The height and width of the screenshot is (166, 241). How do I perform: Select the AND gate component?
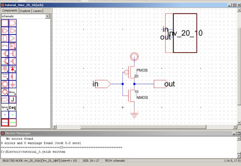click(x=13, y=23)
